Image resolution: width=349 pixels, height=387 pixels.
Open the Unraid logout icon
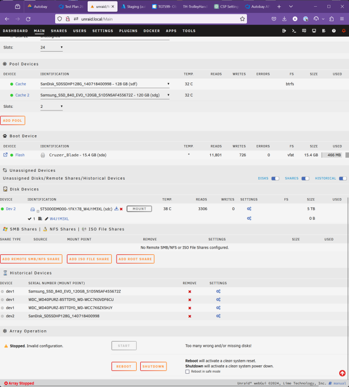click(x=284, y=31)
